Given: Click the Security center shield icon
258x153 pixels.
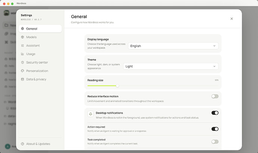Looking at the screenshot, I should [22, 62].
